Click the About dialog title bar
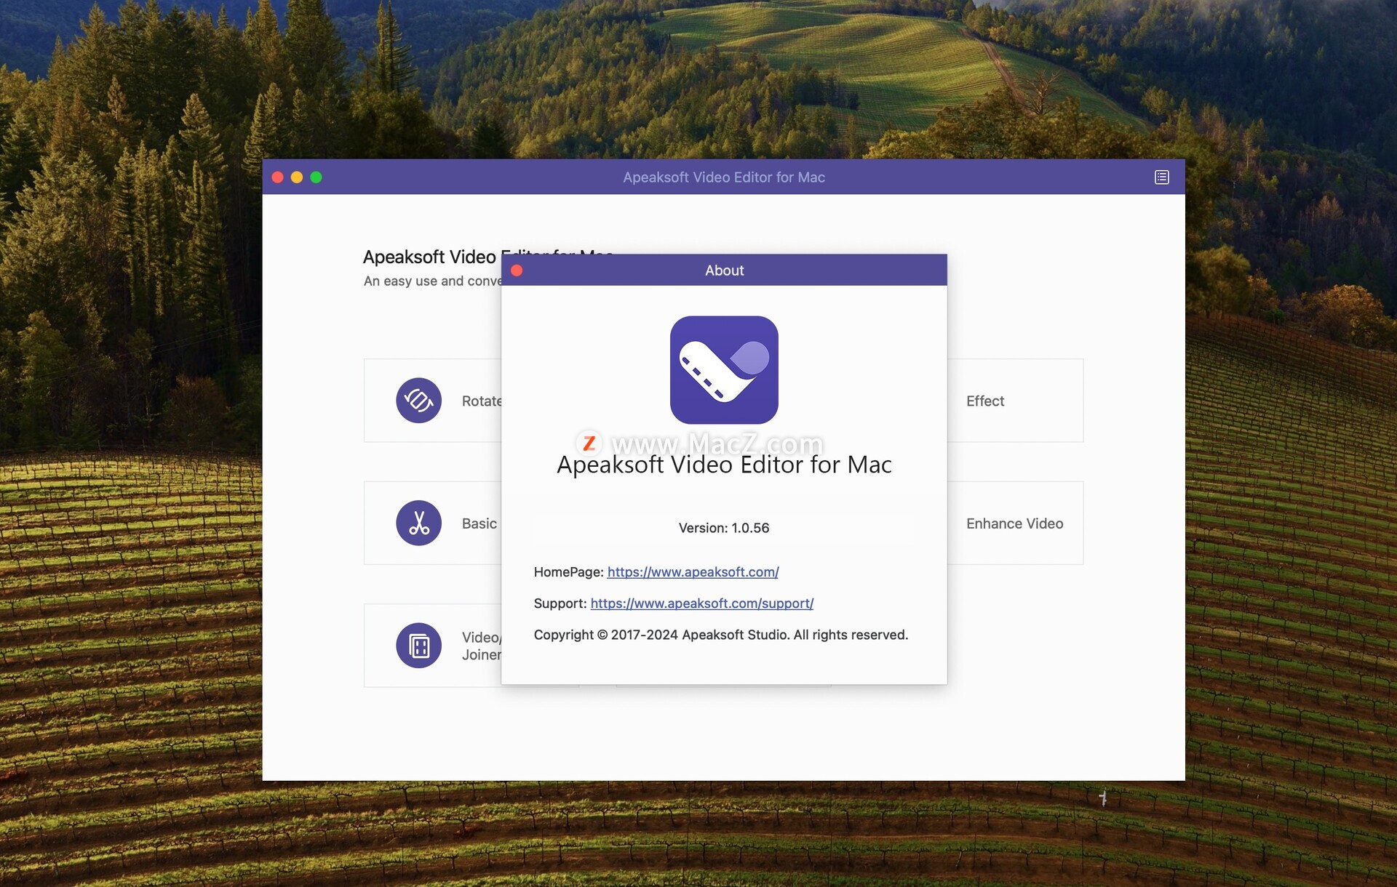The image size is (1397, 887). click(x=723, y=270)
